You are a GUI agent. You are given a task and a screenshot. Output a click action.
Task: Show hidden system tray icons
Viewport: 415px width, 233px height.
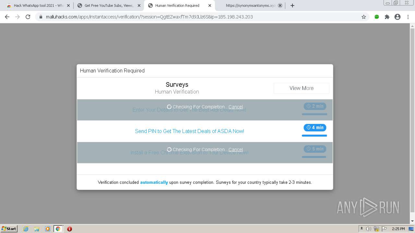click(x=362, y=229)
